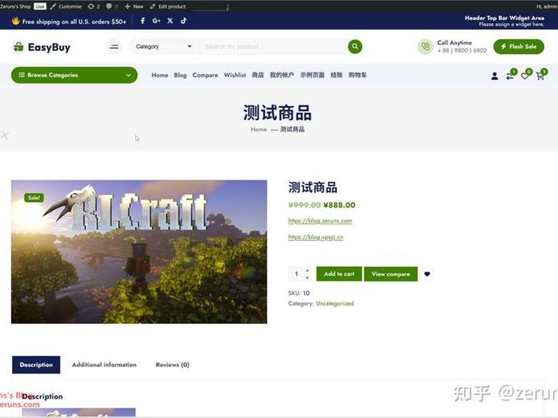Open the Compare menu item

[205, 75]
